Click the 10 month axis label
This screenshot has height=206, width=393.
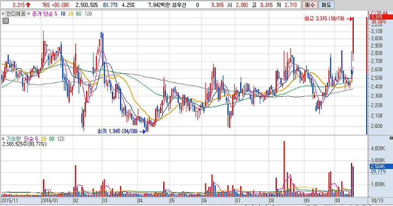pyautogui.click(x=337, y=201)
